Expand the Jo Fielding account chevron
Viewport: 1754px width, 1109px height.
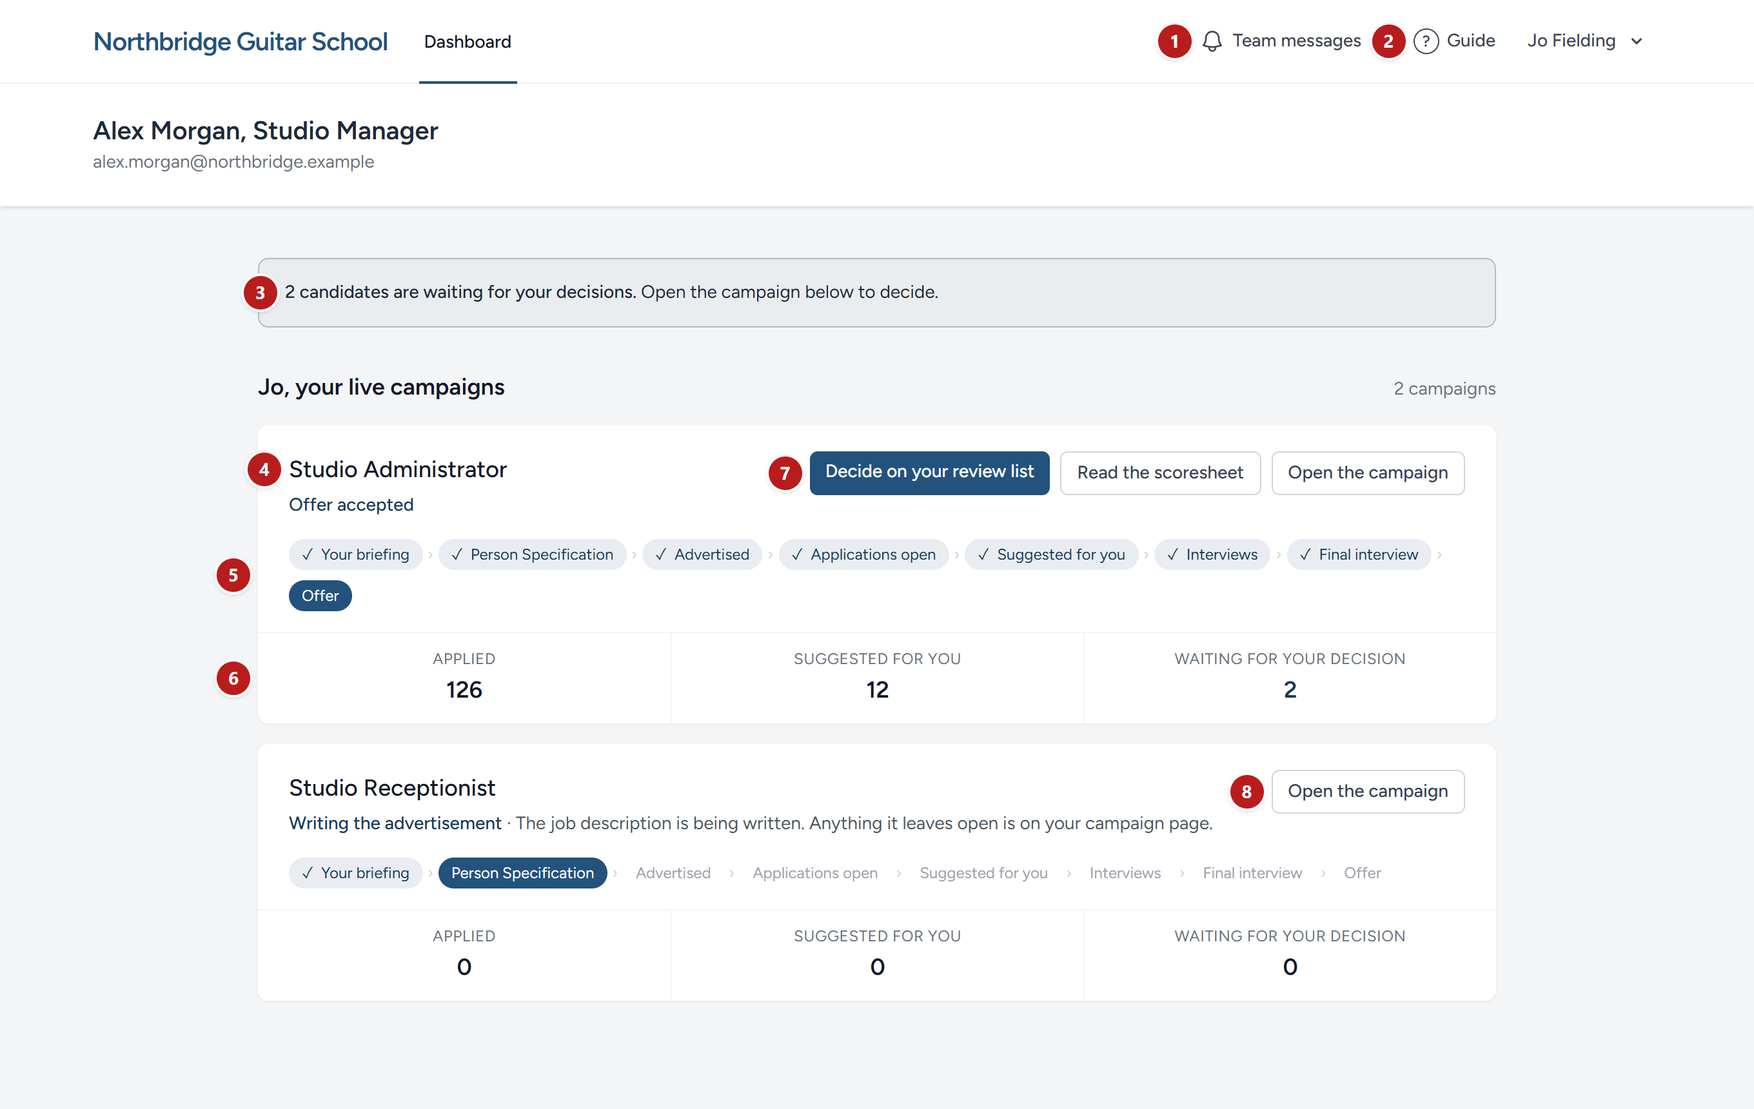coord(1636,41)
